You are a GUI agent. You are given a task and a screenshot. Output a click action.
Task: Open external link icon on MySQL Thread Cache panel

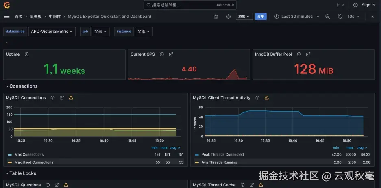[252, 185]
